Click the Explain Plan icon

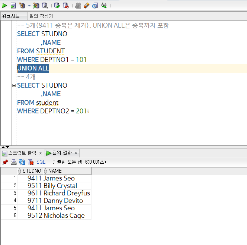tap(22, 6)
